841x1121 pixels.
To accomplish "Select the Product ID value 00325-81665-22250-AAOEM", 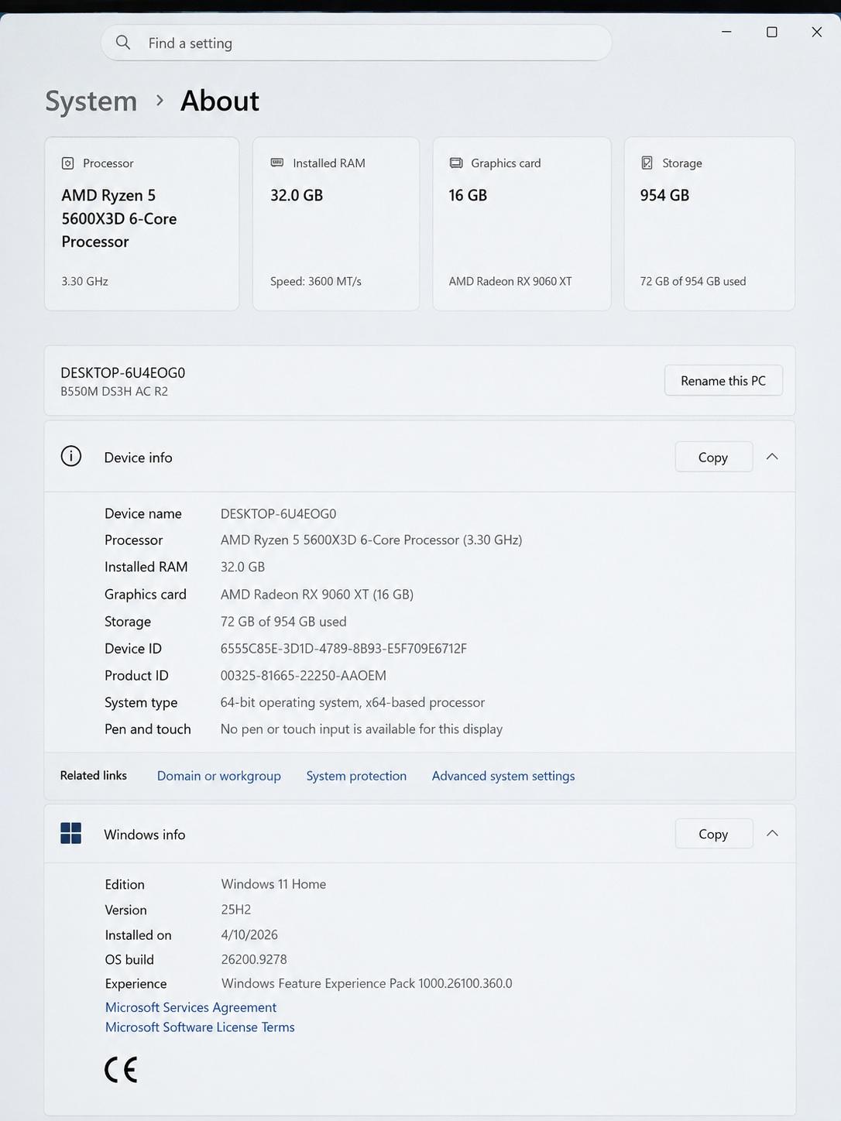I will click(304, 676).
